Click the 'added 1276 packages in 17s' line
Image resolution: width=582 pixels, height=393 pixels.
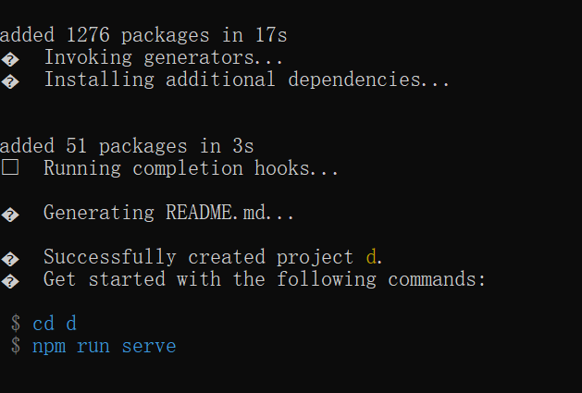pos(143,35)
